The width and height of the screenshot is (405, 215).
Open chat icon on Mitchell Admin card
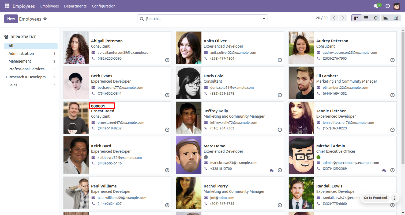pos(384,170)
